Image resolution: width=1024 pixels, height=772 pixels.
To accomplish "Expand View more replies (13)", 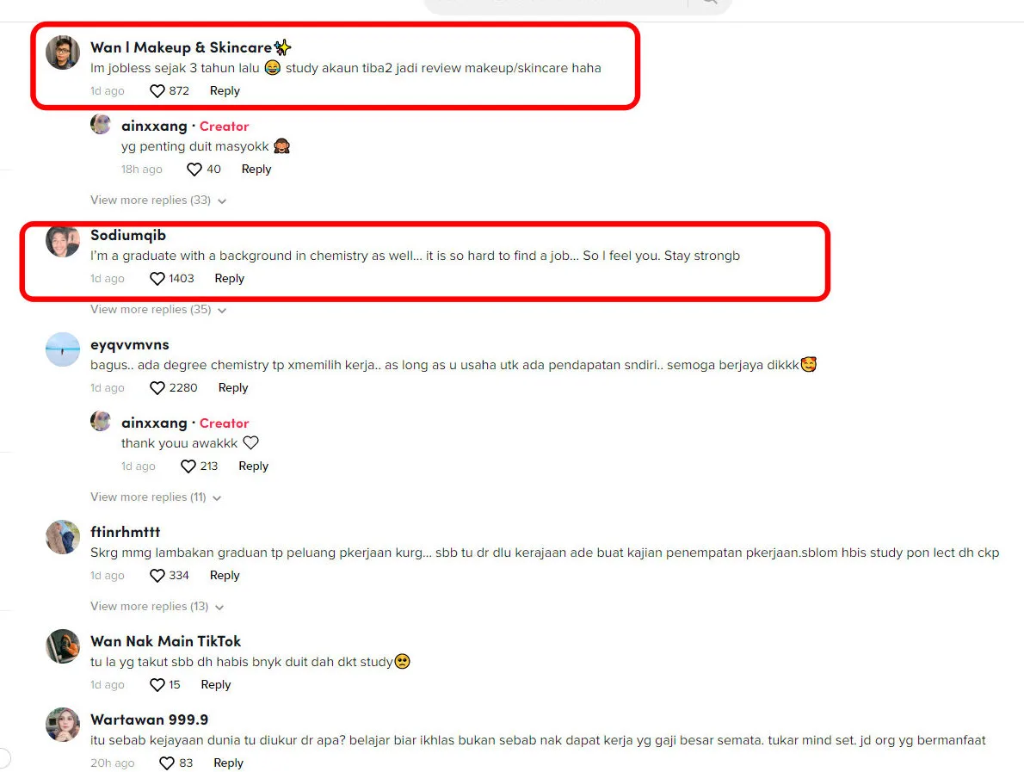I will (157, 606).
